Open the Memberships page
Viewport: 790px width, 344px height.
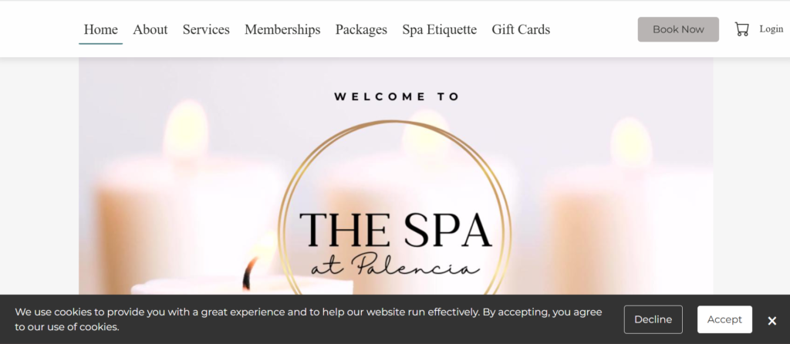click(282, 30)
